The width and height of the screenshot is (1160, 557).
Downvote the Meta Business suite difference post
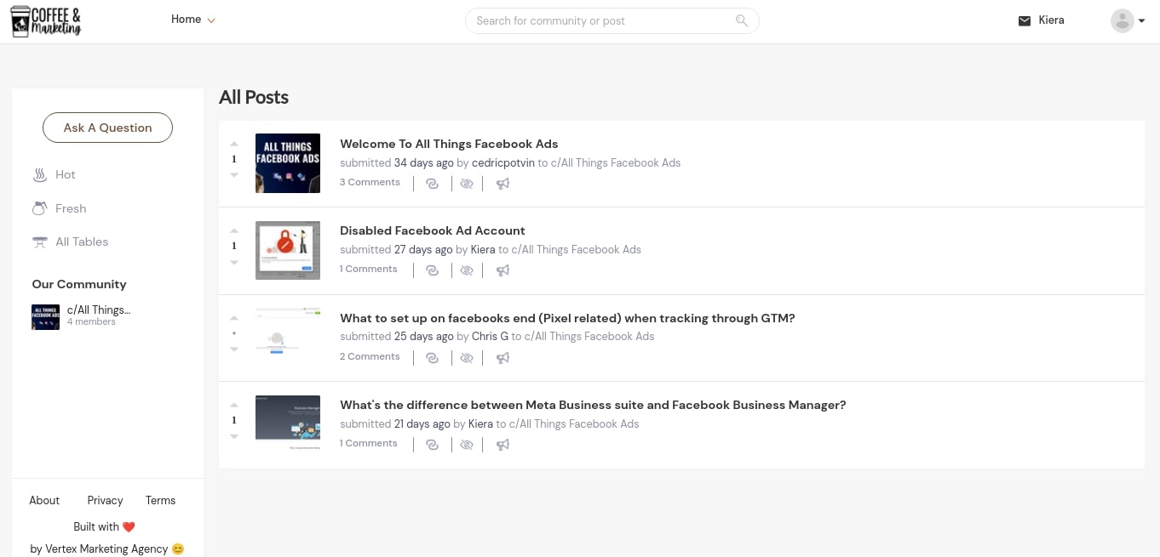pyautogui.click(x=234, y=436)
